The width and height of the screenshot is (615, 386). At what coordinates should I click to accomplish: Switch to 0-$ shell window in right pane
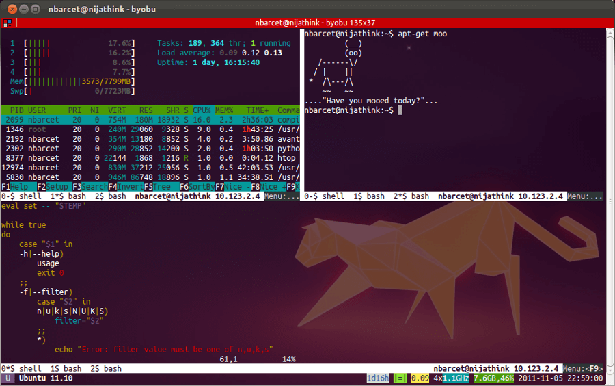point(324,196)
